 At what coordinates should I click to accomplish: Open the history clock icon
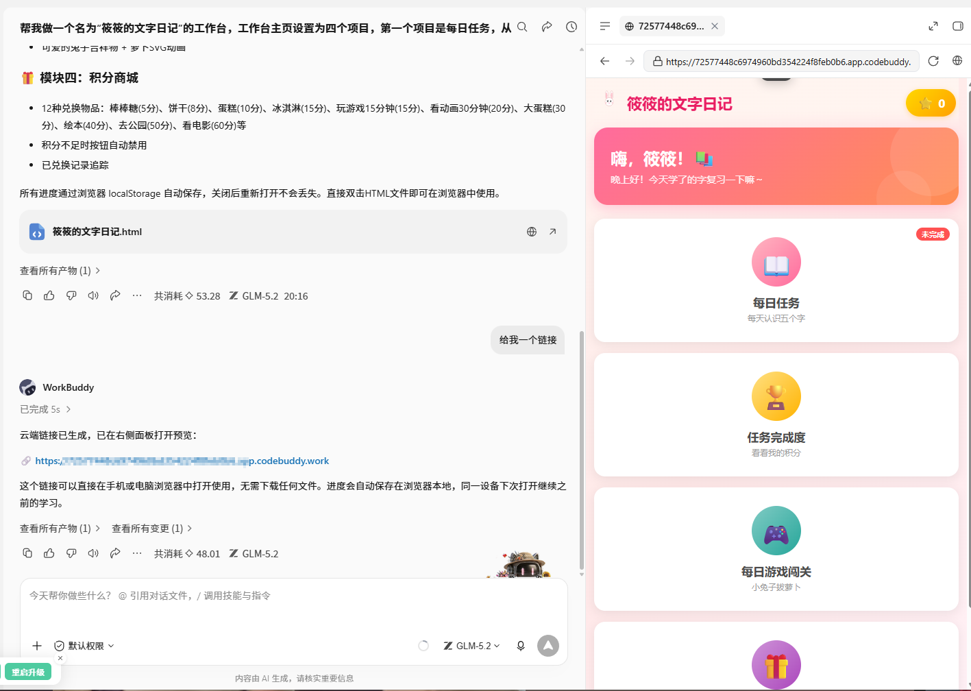click(571, 27)
